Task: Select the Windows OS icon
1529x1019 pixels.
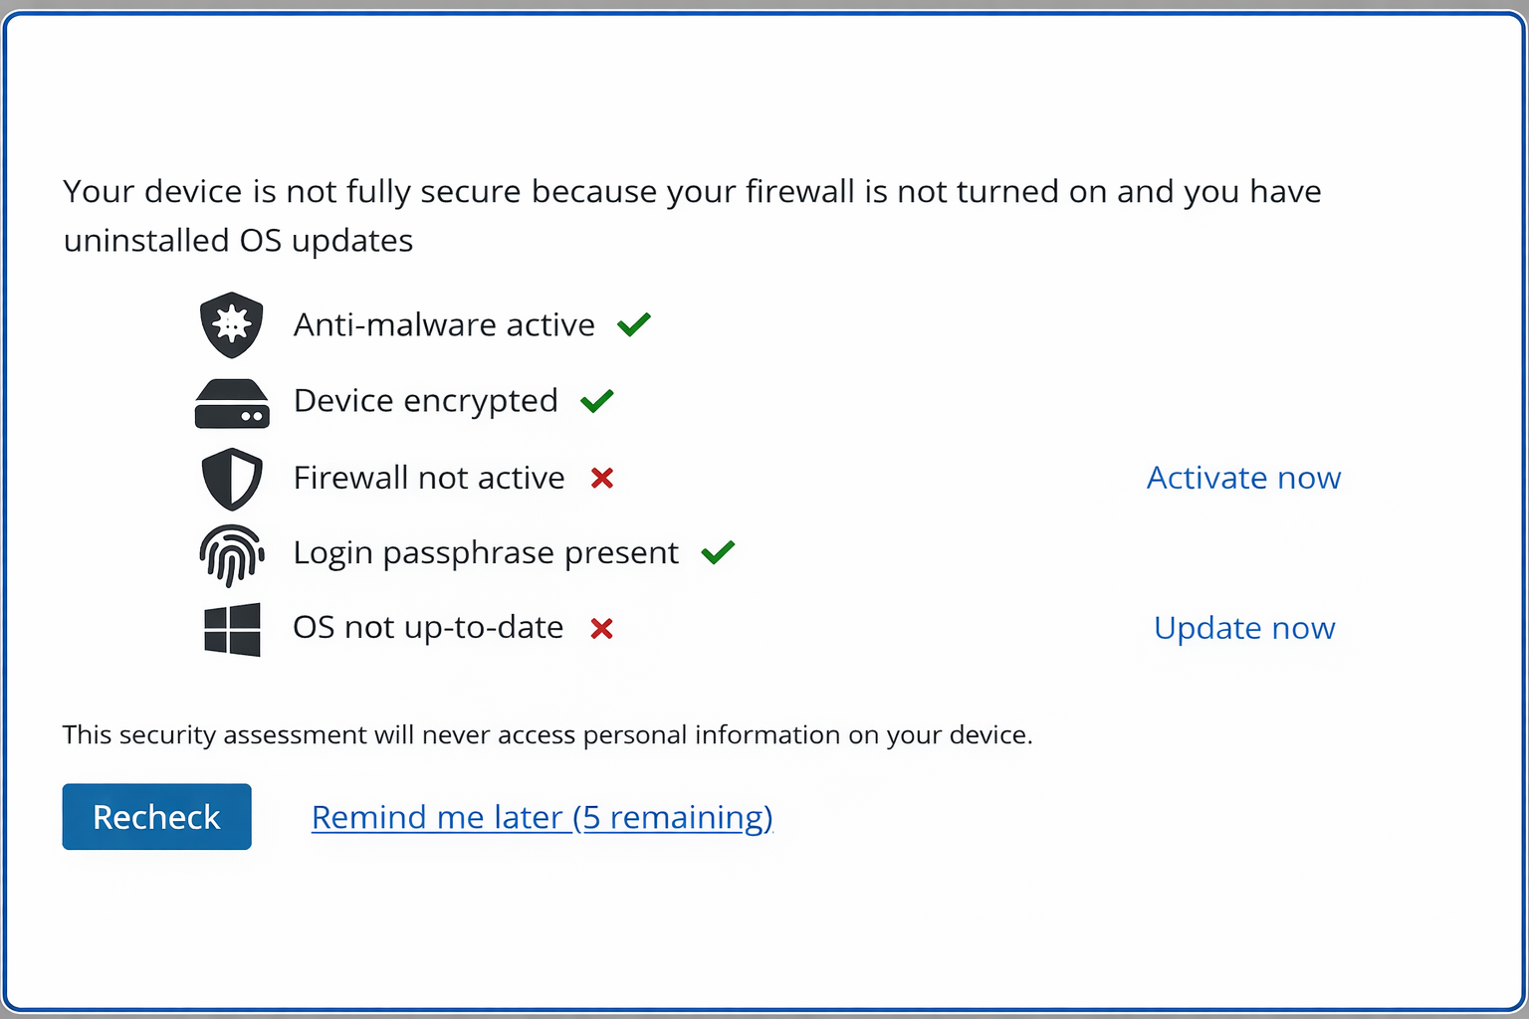Action: [232, 628]
